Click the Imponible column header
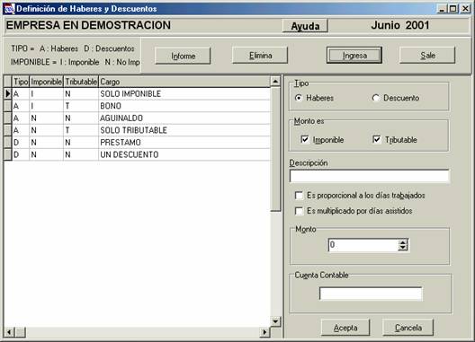This screenshot has width=475, height=342. (x=47, y=82)
